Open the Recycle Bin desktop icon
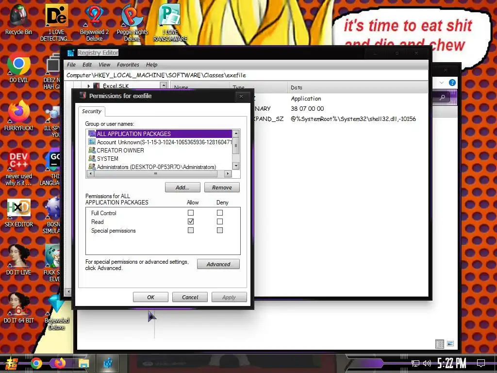The width and height of the screenshot is (497, 373). click(18, 19)
